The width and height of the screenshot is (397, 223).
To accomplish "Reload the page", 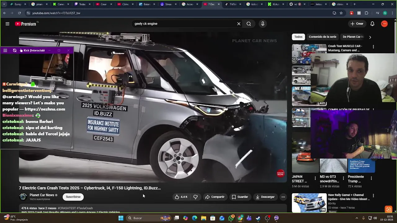I will click(x=19, y=13).
